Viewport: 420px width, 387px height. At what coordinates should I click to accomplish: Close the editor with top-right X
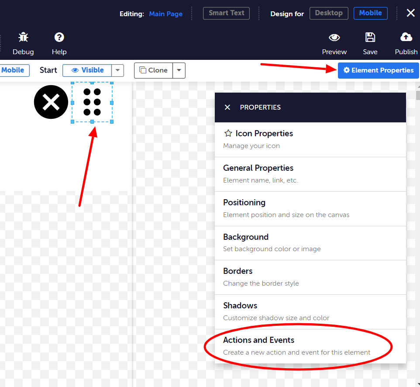(x=411, y=13)
